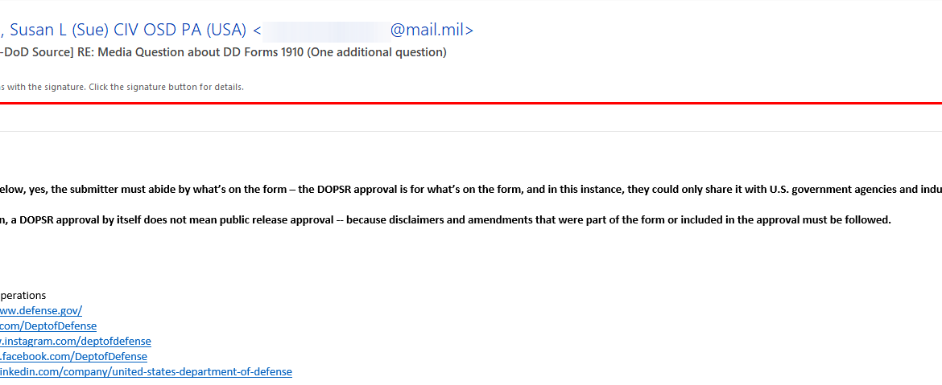
Task: Click the red separator line under the header
Action: tap(471, 103)
